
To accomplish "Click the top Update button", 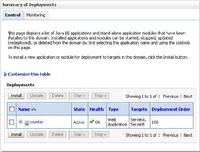I will click(37, 95).
